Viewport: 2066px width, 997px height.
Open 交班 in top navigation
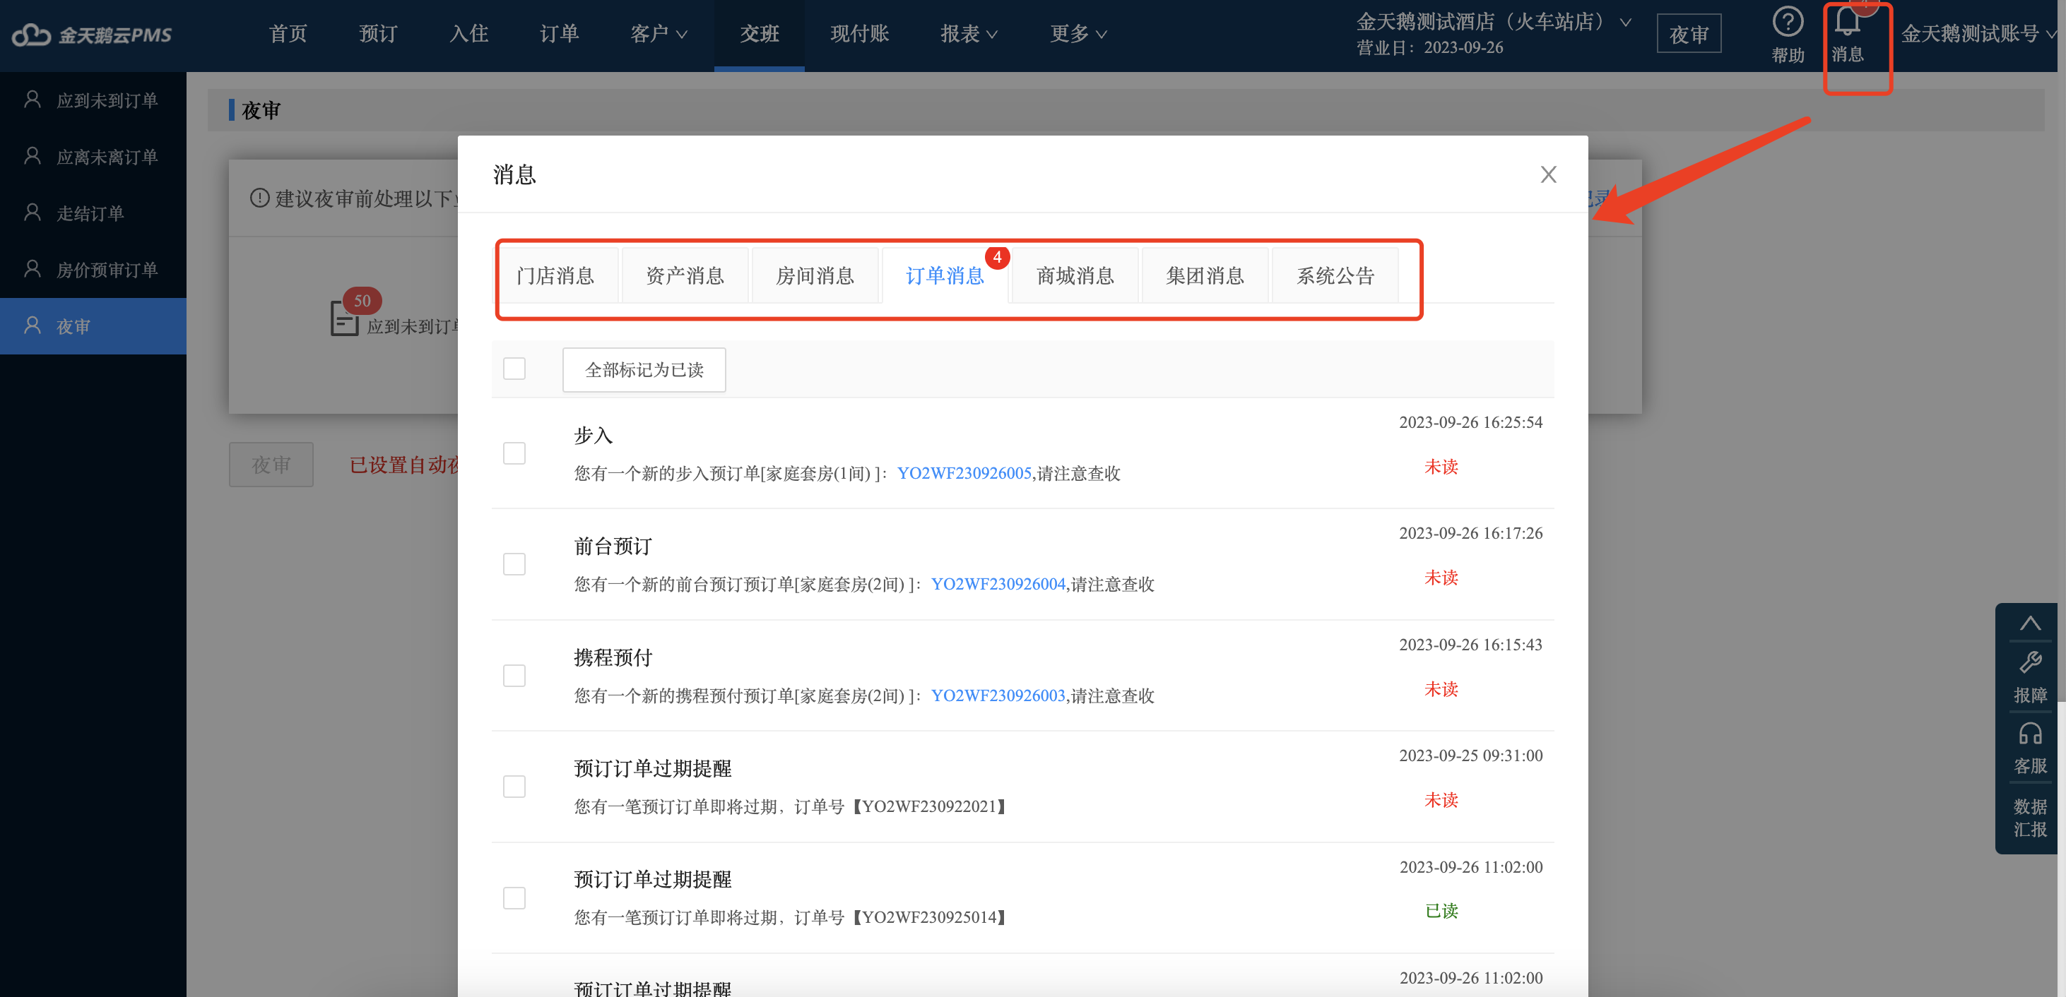tap(760, 34)
